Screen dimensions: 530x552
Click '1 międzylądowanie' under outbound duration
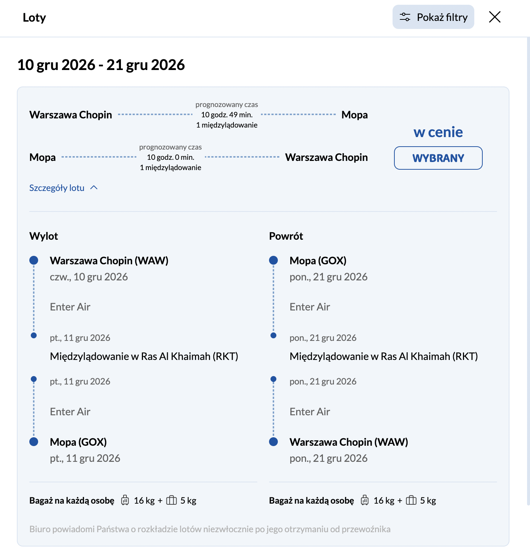pos(227,125)
